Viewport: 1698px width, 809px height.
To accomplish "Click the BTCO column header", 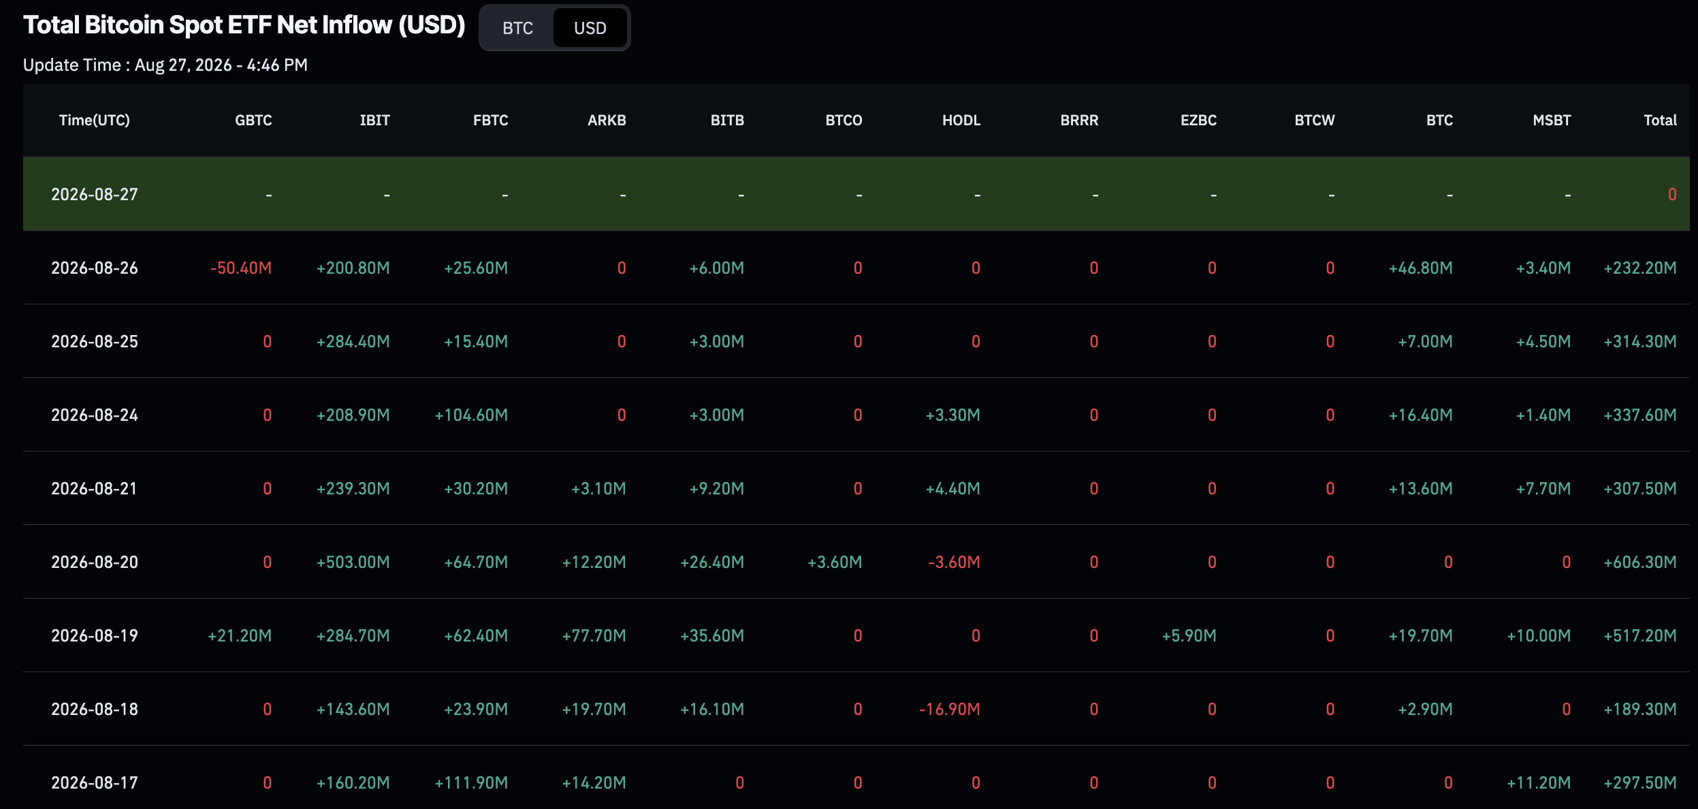I will pyautogui.click(x=844, y=121).
